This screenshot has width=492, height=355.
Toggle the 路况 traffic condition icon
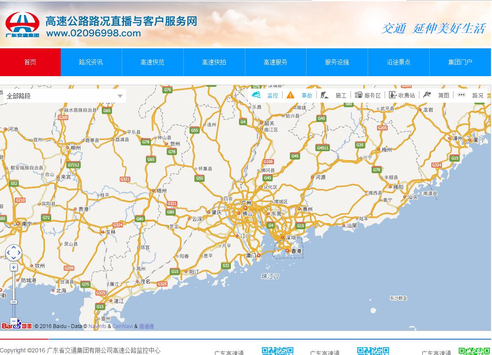(461, 95)
